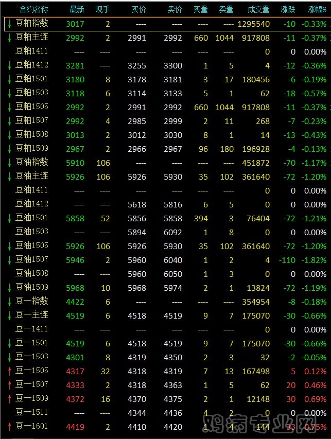
Task: Click the red up arrow beside 豆一1505
Action: [9, 371]
